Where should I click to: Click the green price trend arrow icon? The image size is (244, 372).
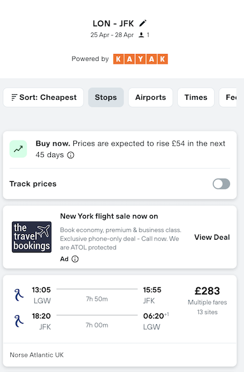18,149
